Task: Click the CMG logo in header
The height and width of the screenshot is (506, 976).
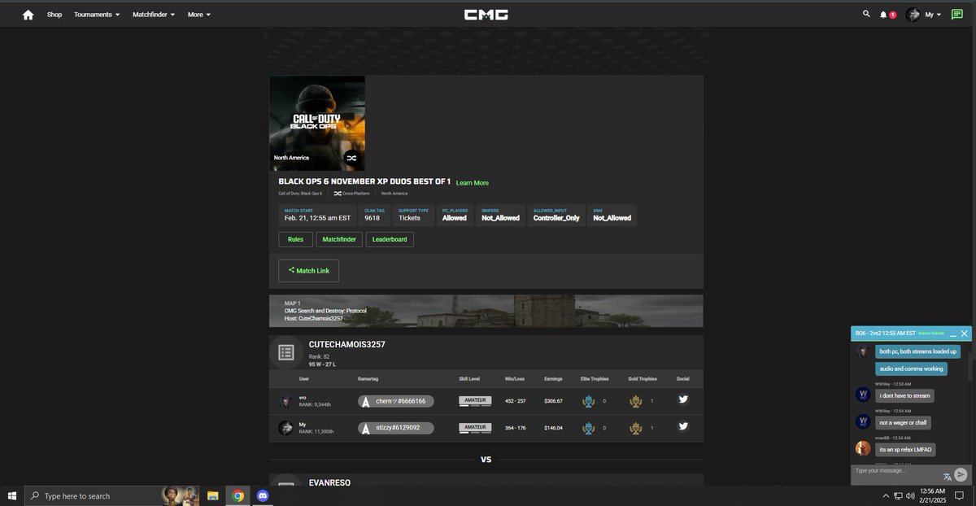Action: click(486, 15)
